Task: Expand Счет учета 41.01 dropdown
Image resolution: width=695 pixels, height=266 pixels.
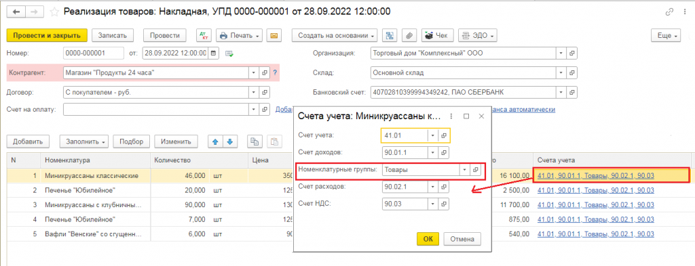Action: (x=432, y=135)
